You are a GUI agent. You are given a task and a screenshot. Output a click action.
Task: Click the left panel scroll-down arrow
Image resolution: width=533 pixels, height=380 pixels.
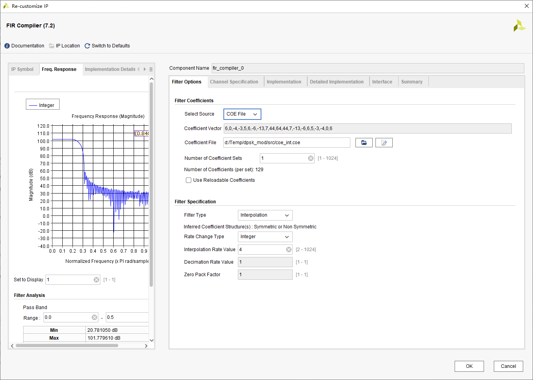(152, 340)
